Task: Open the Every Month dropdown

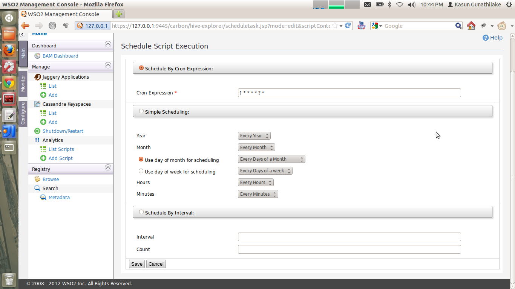Action: (256, 148)
